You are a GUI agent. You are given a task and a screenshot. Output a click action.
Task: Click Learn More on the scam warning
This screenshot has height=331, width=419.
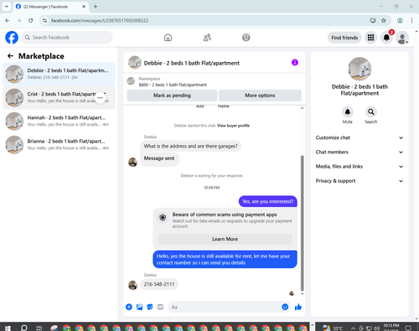coord(225,239)
